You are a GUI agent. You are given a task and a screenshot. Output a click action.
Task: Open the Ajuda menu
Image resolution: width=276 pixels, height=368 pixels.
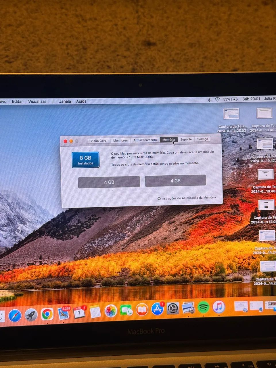coord(81,101)
